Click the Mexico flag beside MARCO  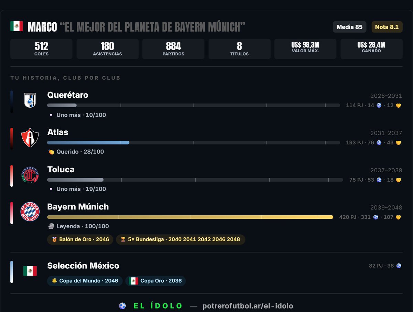[17, 26]
